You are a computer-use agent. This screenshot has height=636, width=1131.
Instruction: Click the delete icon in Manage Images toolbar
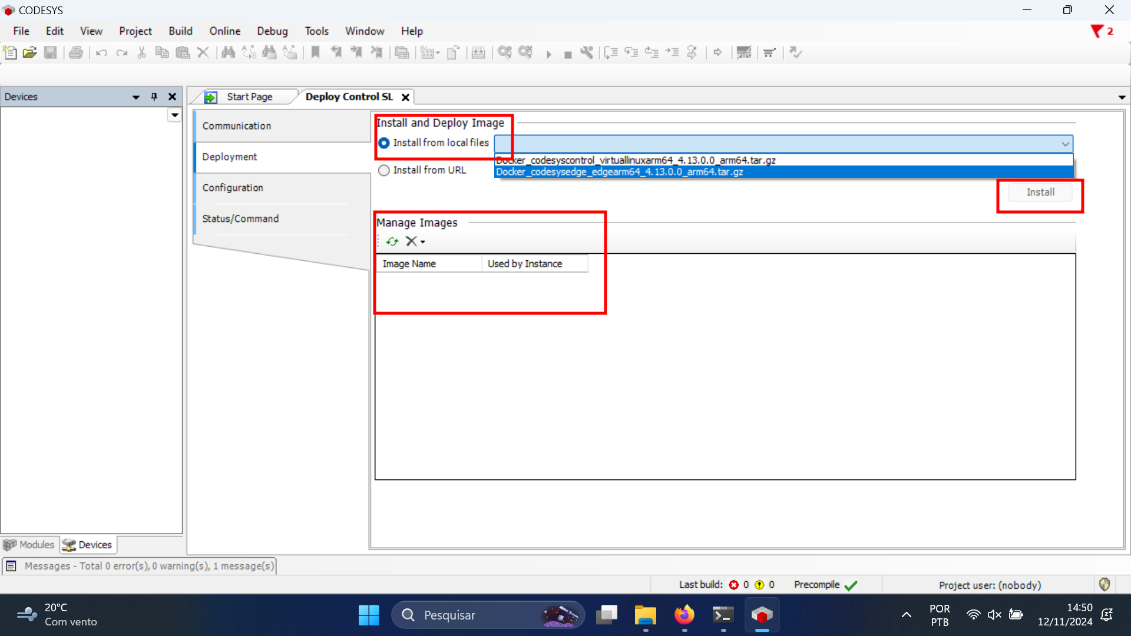(410, 241)
